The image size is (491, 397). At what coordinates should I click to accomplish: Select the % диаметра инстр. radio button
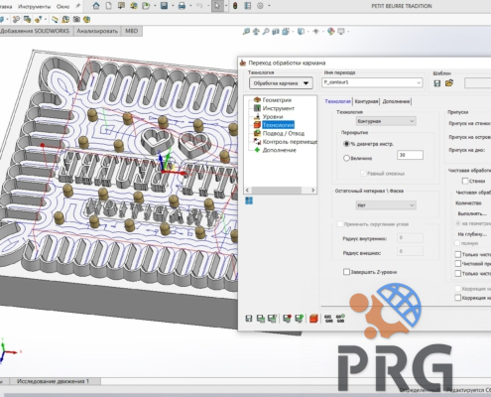[x=346, y=144]
